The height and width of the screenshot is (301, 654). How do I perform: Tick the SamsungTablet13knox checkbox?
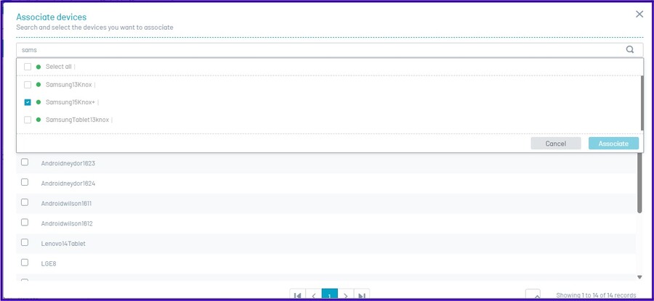pos(28,120)
